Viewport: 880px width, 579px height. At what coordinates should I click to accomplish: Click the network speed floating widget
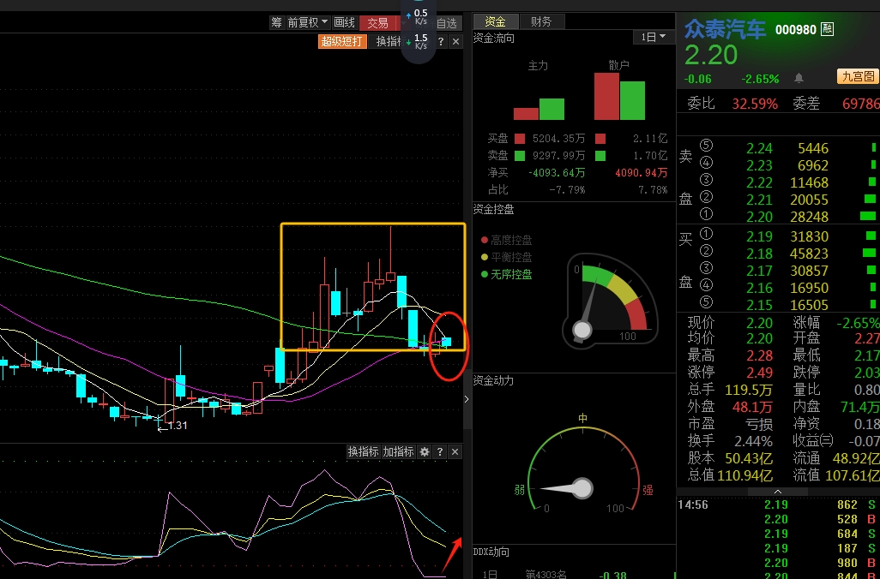tap(418, 33)
